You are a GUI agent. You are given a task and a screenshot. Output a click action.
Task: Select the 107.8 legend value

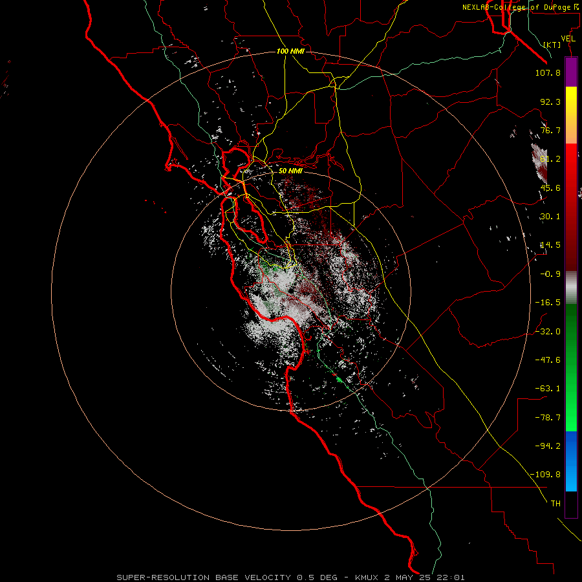(x=548, y=72)
